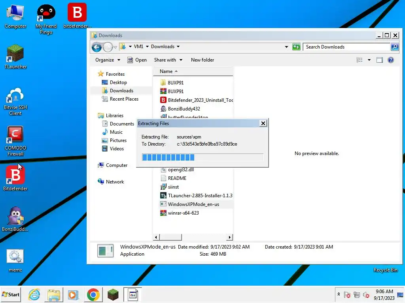Click the network tray icon
Image resolution: width=405 pixels, height=303 pixels.
tap(357, 294)
